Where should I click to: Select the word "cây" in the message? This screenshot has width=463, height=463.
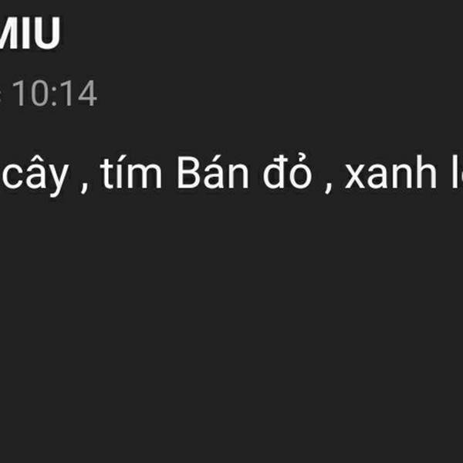[35, 174]
